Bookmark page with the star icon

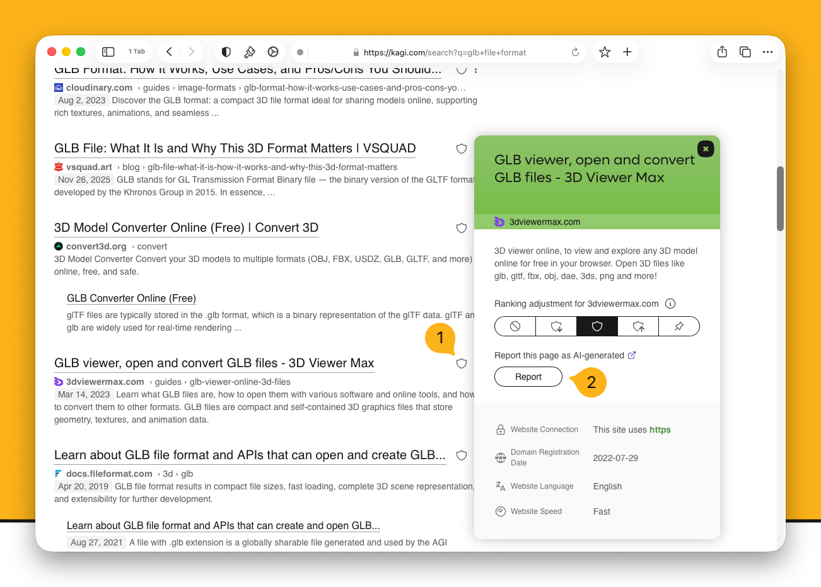click(x=605, y=52)
